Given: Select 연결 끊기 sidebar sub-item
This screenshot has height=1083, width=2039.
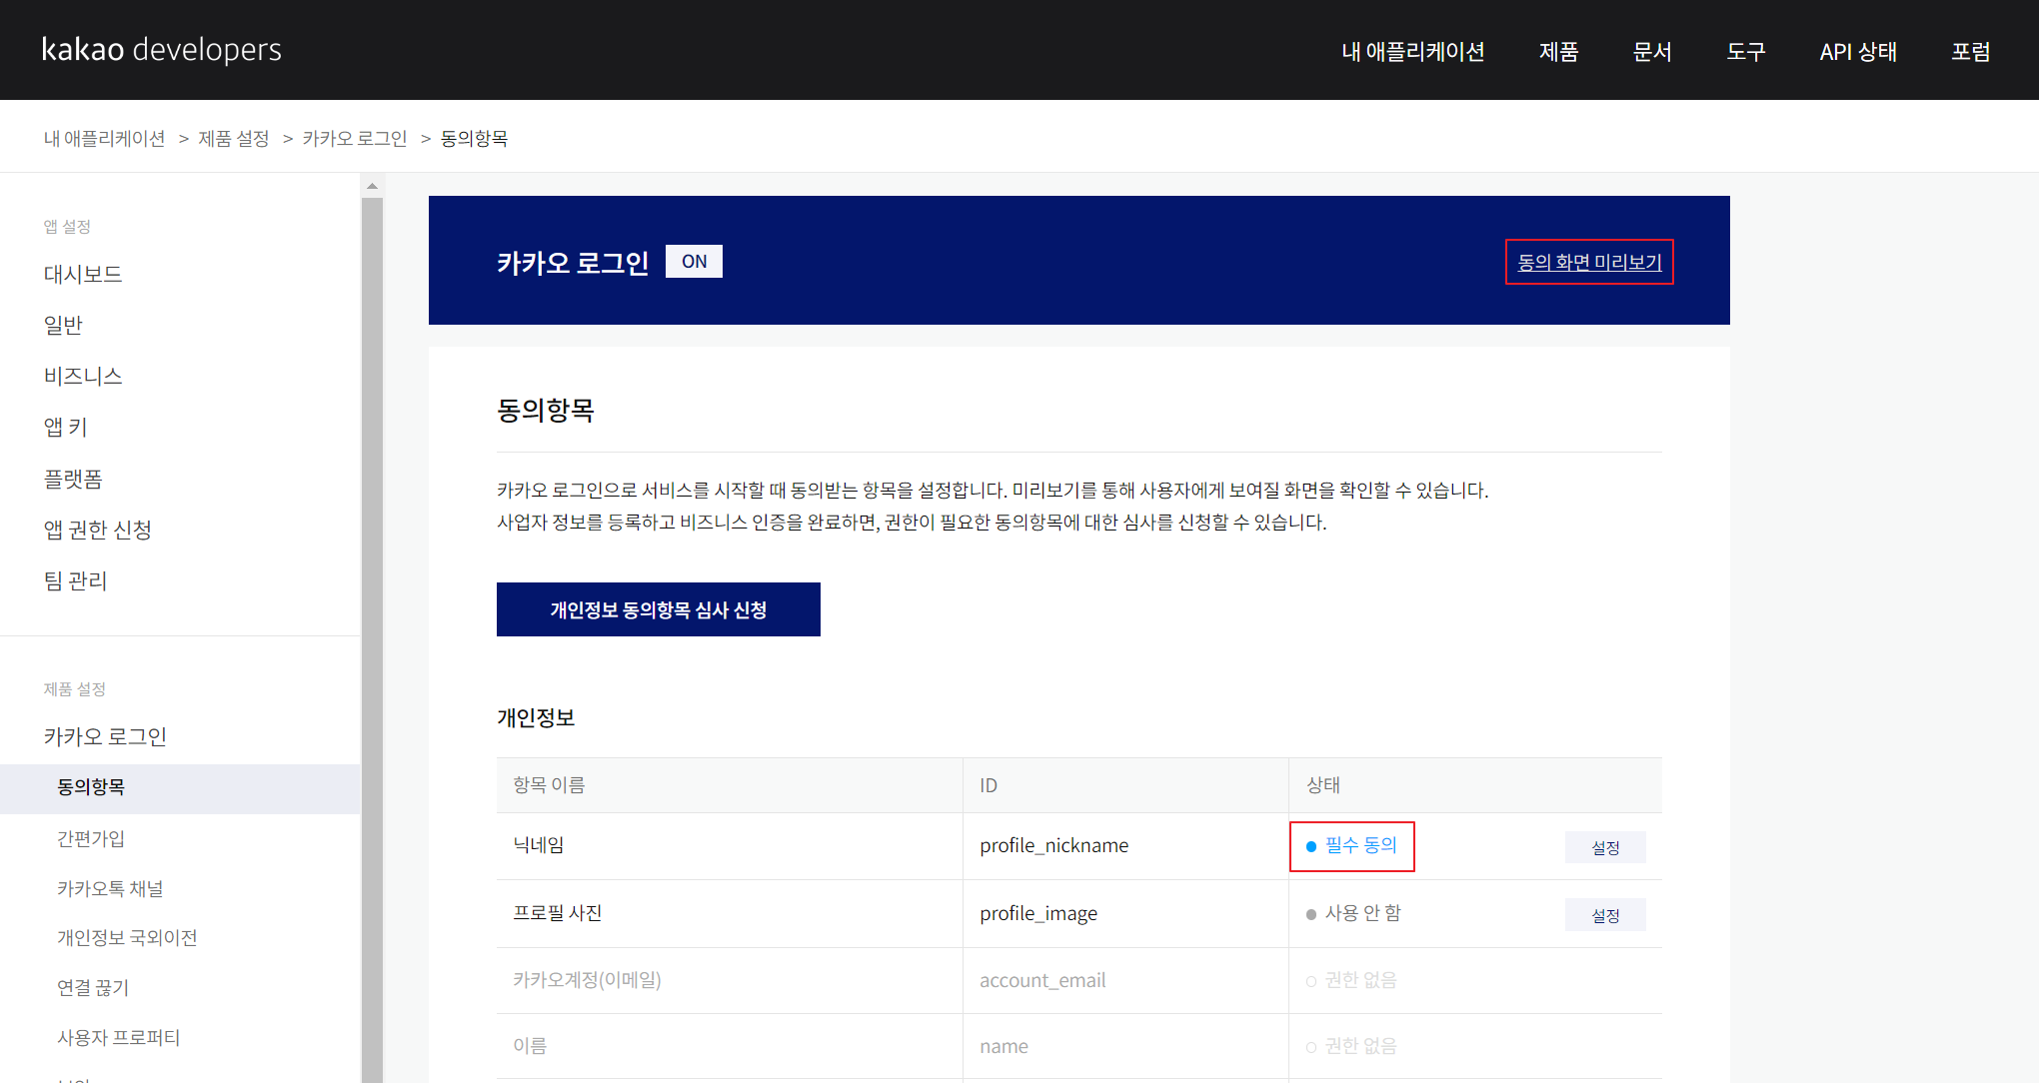Looking at the screenshot, I should (93, 987).
